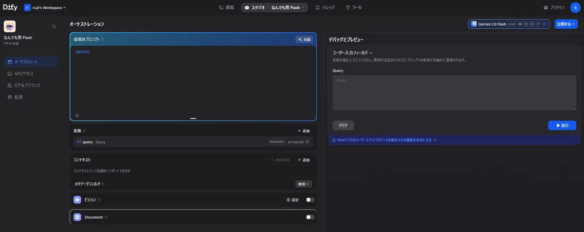Image resolution: width=584 pixels, height=232 pixels.
Task: Click the Document feature icon
Action: (x=77, y=217)
